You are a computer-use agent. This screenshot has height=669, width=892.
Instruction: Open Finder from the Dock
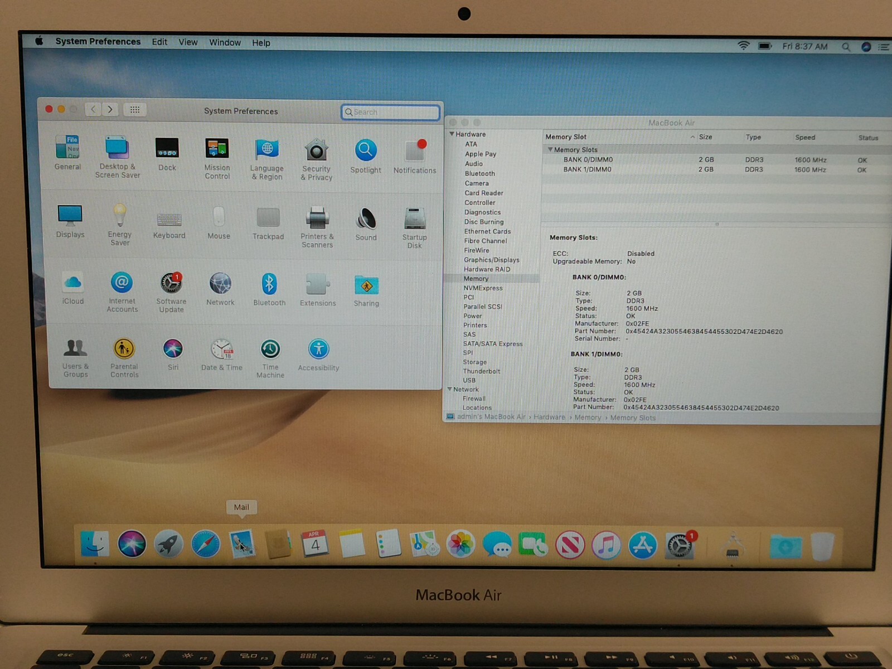(95, 544)
